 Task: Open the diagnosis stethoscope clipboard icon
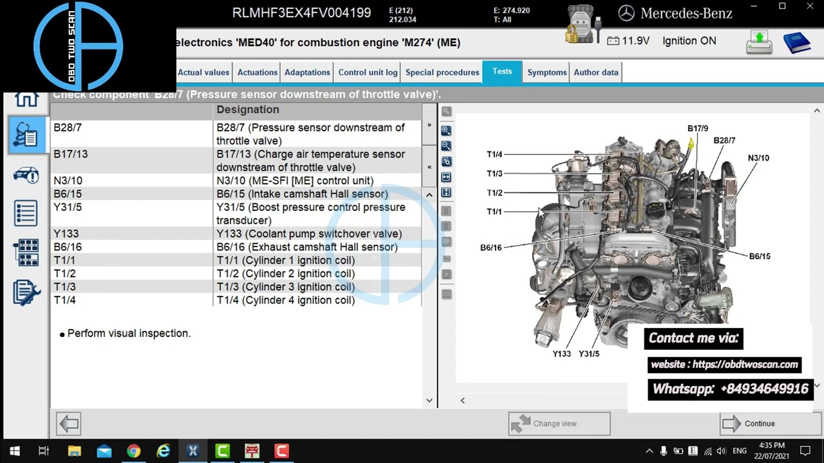pyautogui.click(x=26, y=135)
